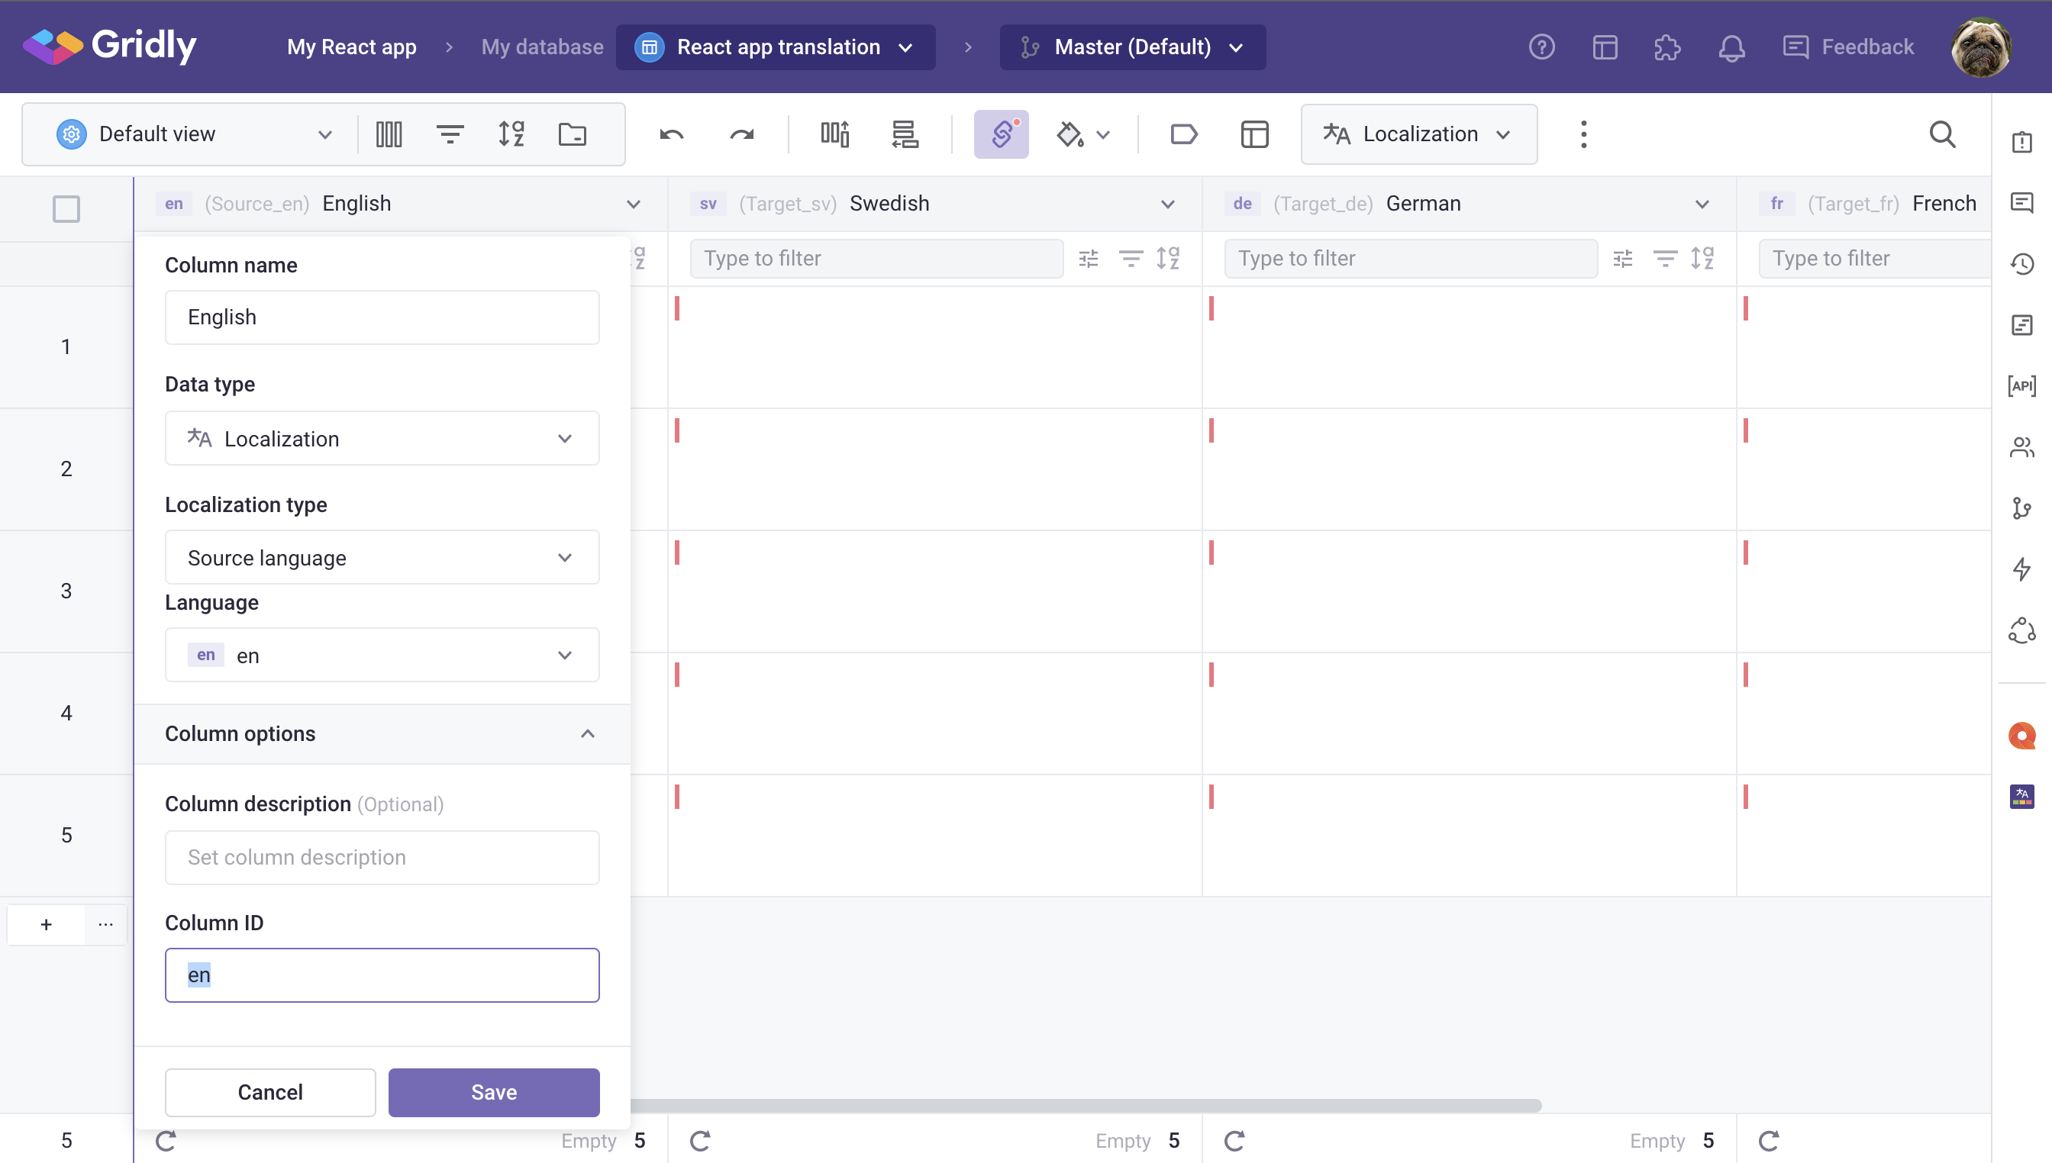The width and height of the screenshot is (2052, 1163).
Task: Open the Language en dropdown
Action: tap(382, 655)
